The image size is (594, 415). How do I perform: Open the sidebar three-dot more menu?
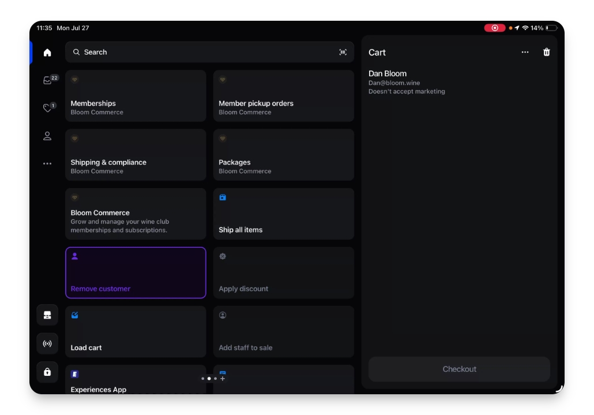[47, 164]
